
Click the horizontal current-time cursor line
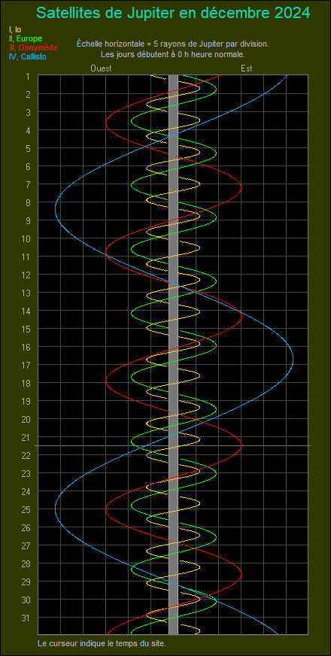coord(173,445)
